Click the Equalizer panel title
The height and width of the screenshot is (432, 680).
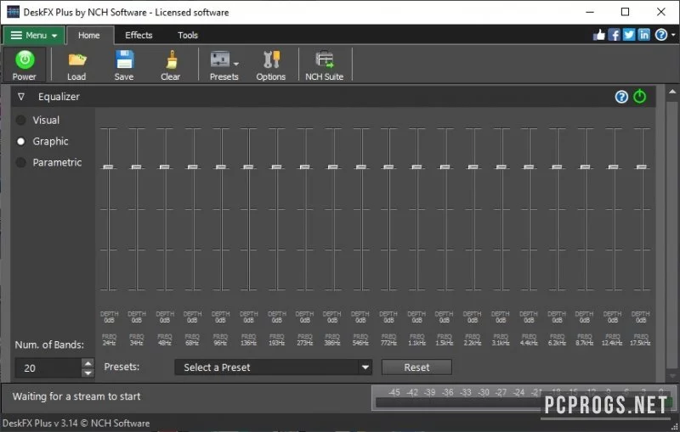[x=59, y=97]
